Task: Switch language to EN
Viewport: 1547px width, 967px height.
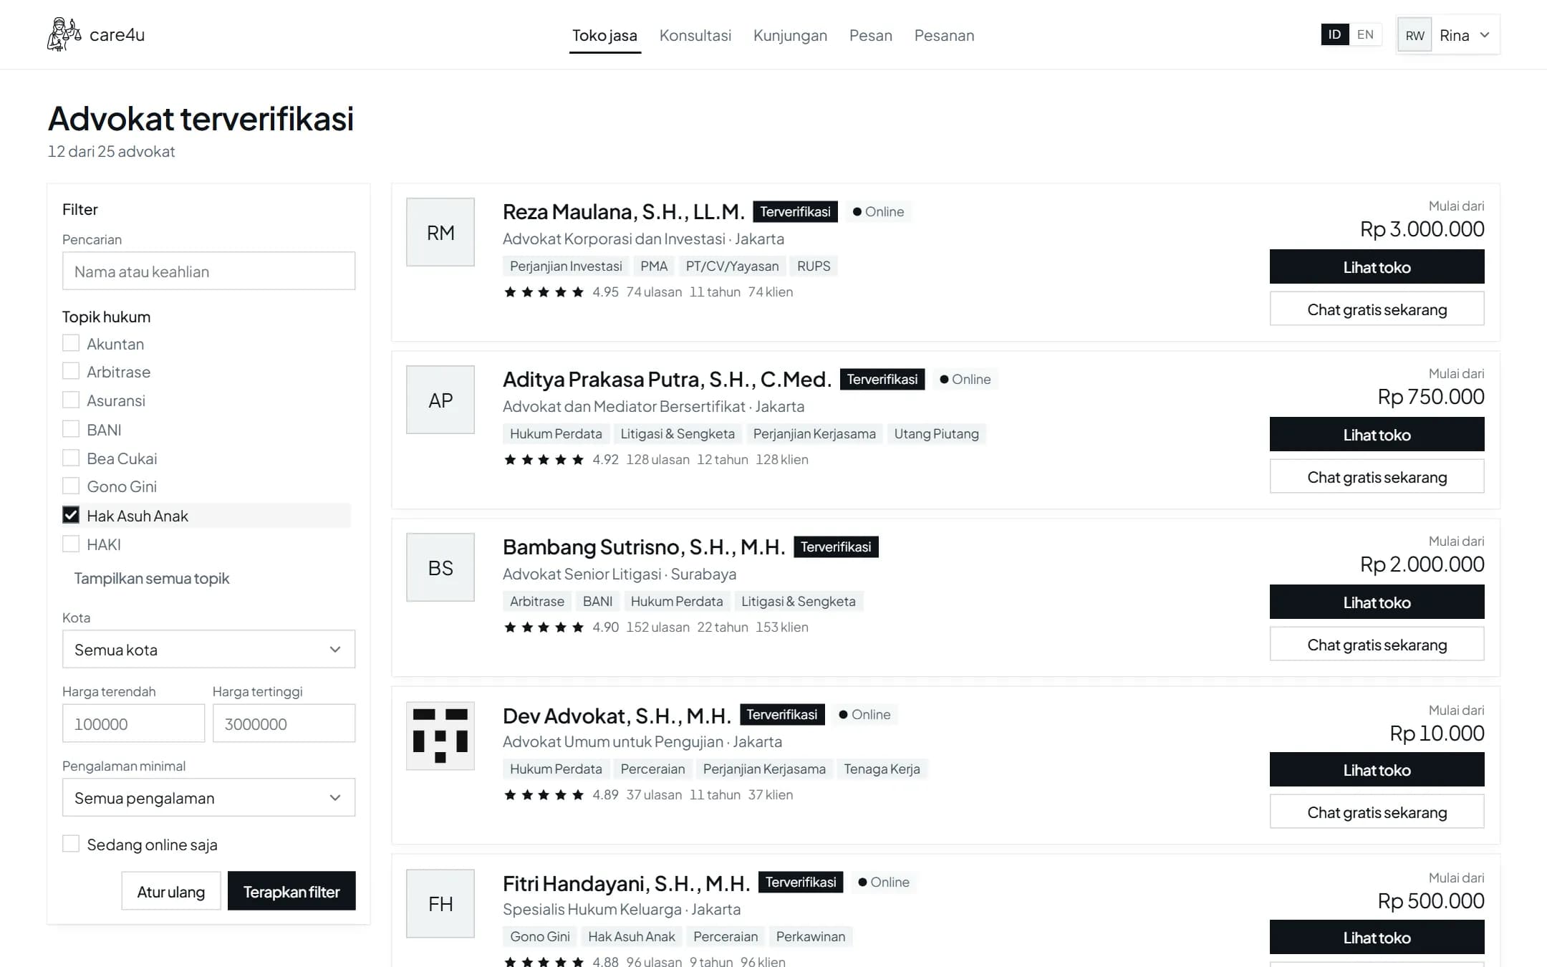Action: (x=1365, y=34)
